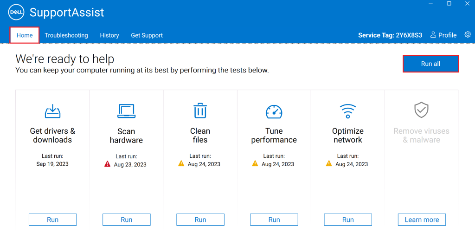Click the Get drivers & downloads title
Screen dimensions: 475x234
tap(53, 136)
